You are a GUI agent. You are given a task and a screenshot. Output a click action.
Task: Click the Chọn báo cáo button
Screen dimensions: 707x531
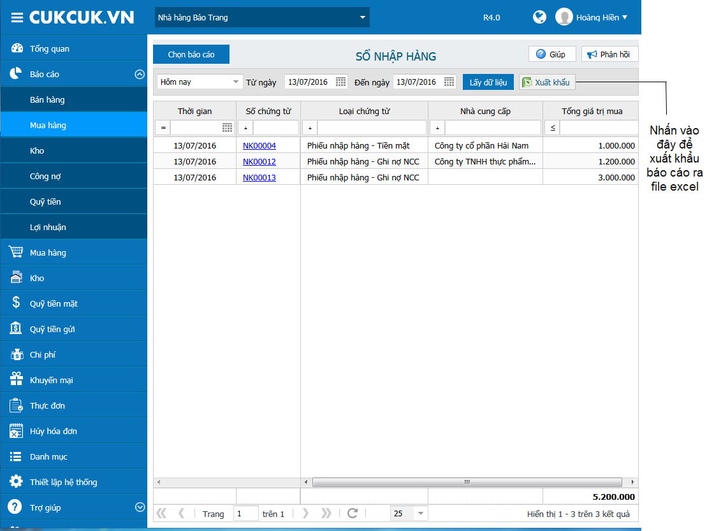tap(191, 54)
